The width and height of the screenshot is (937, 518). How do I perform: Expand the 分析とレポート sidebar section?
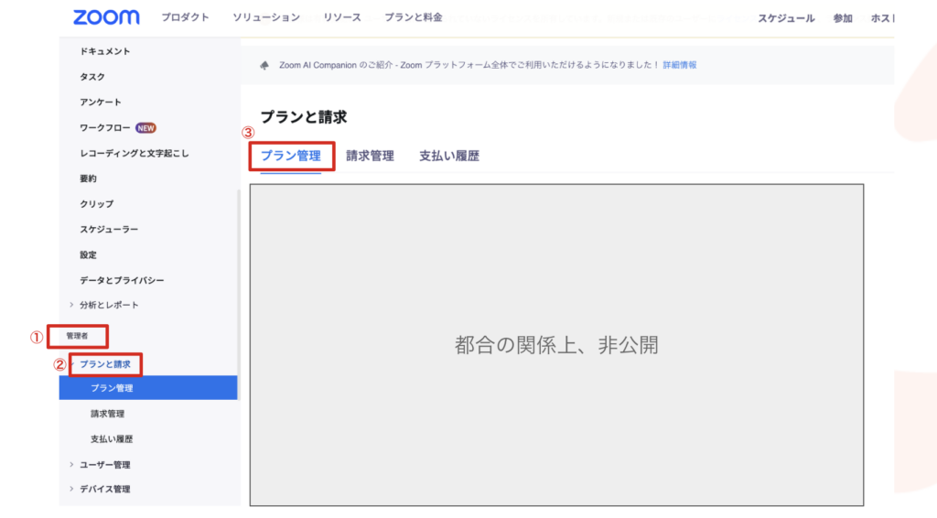point(72,305)
